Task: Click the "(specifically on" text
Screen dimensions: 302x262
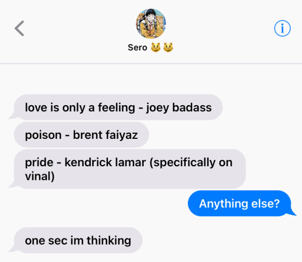Action: coord(191,162)
